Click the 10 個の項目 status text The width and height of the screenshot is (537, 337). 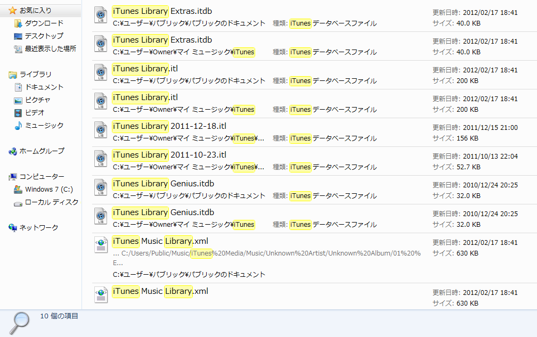59,316
